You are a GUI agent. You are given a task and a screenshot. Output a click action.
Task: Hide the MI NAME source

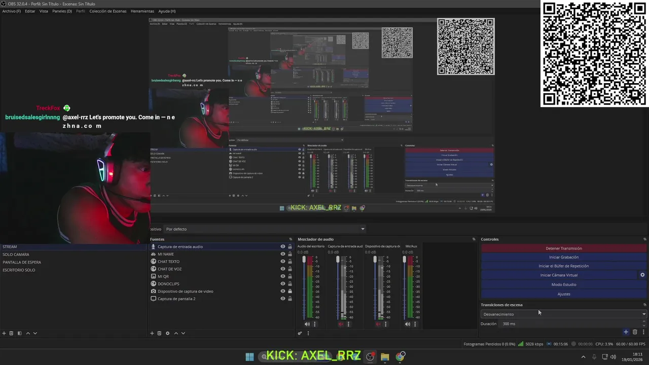[283, 254]
